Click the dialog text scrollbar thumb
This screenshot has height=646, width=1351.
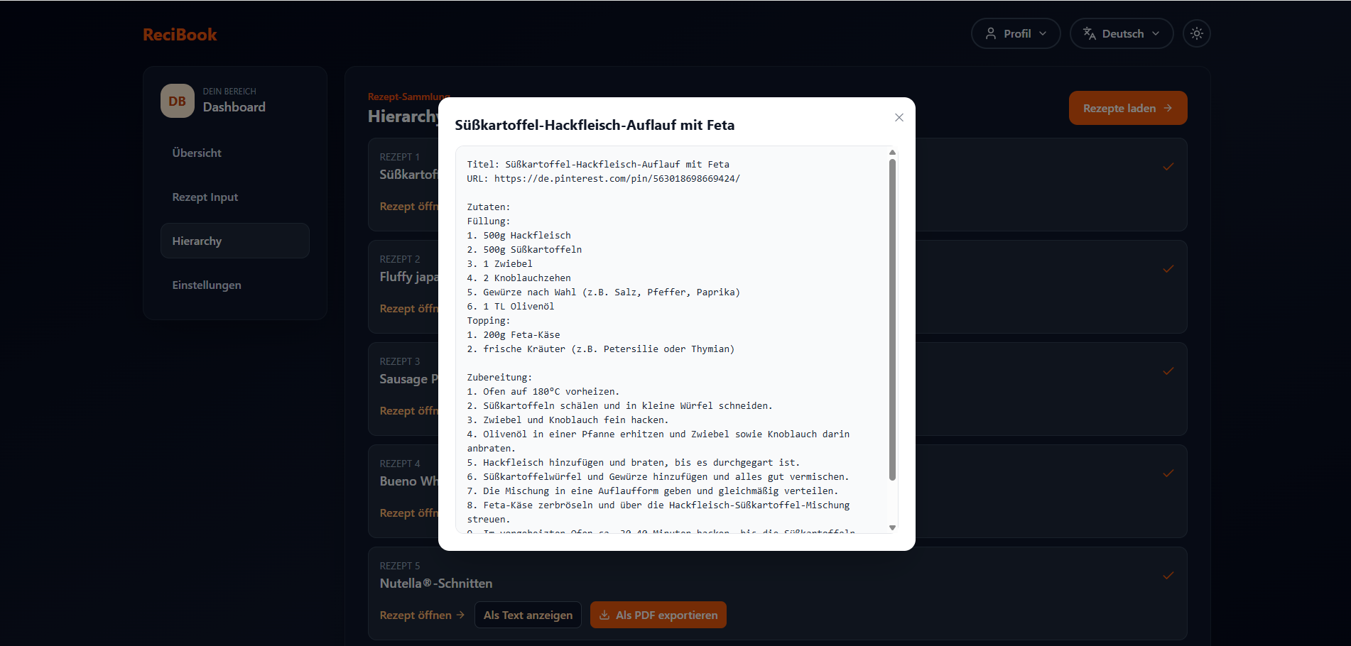coord(892,319)
